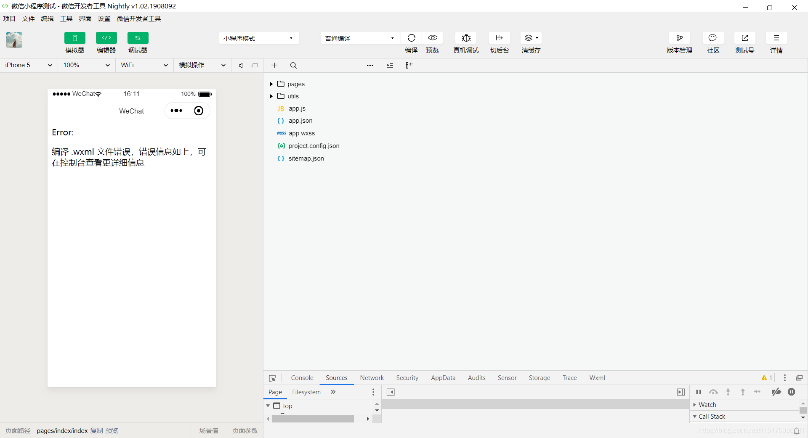Open the 编辑 menu
Screen dimensions: 808x438
coord(47,18)
